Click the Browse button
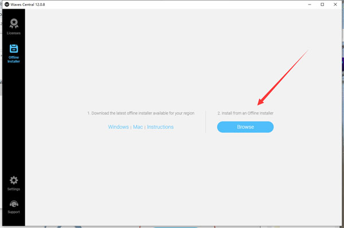344x228 pixels. tap(245, 127)
